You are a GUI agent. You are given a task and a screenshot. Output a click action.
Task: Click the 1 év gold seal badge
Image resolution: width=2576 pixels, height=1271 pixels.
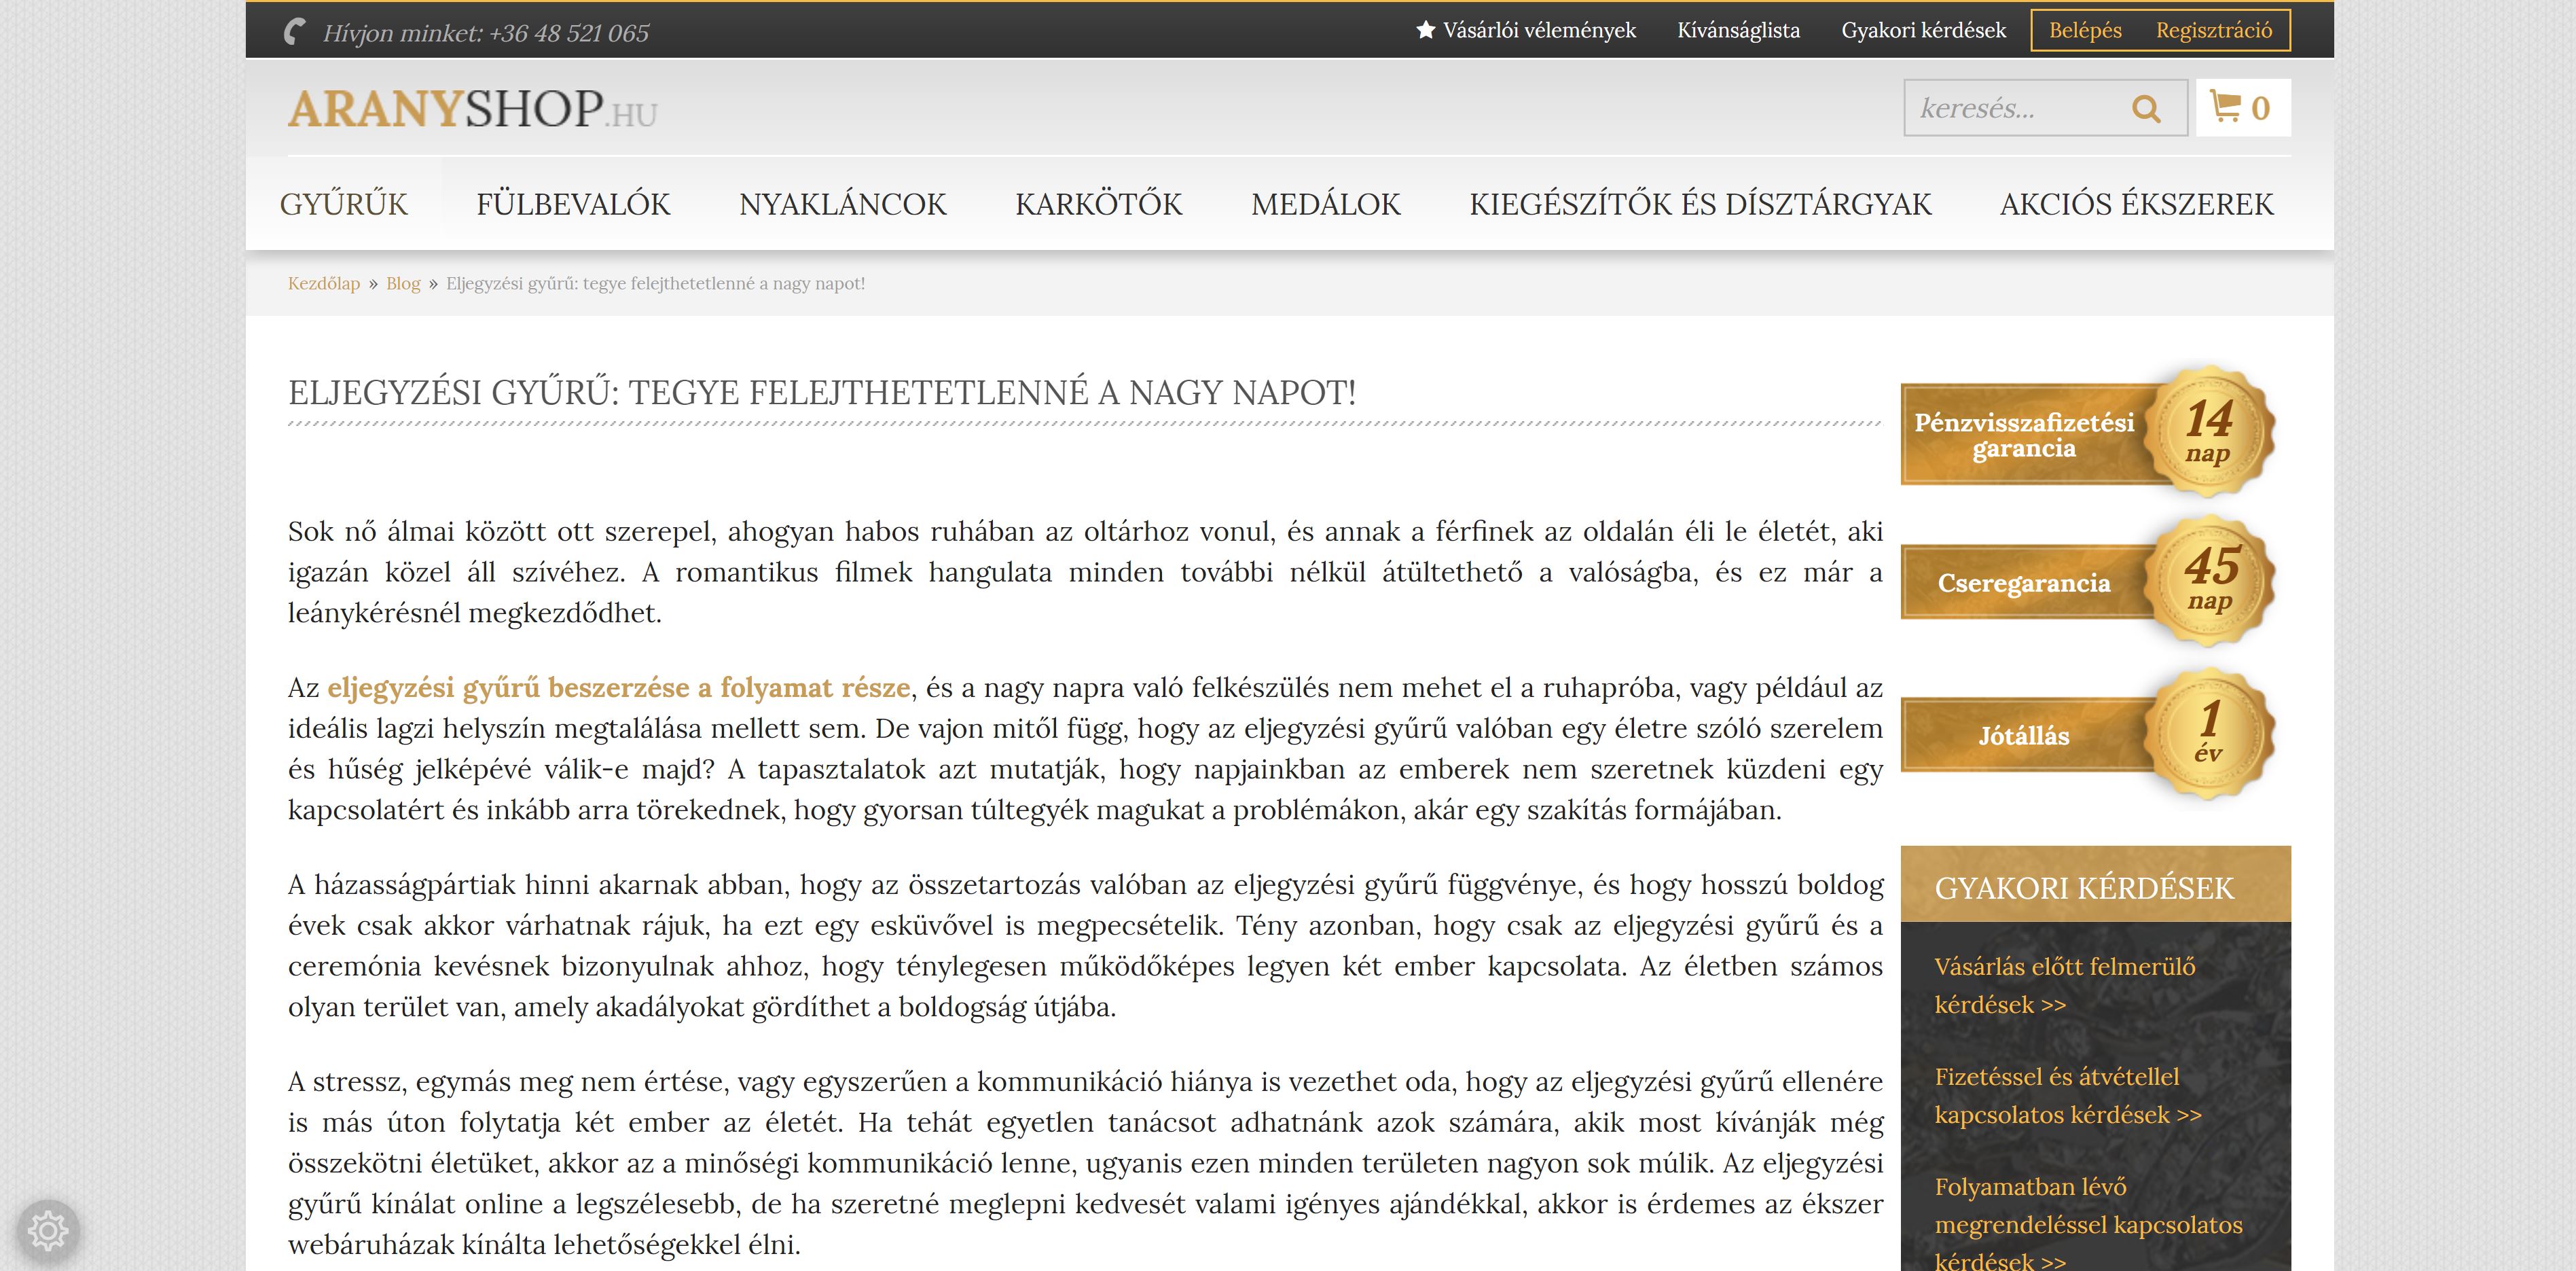2209,733
